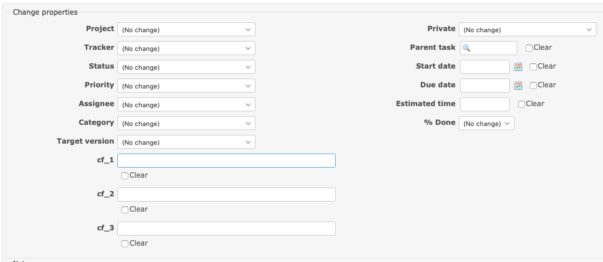
Task: Tick the Clear checkbox under cf_3
Action: (125, 244)
